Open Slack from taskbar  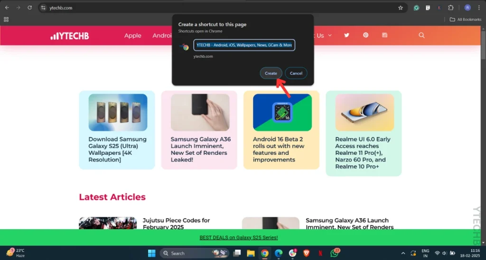pos(292,253)
